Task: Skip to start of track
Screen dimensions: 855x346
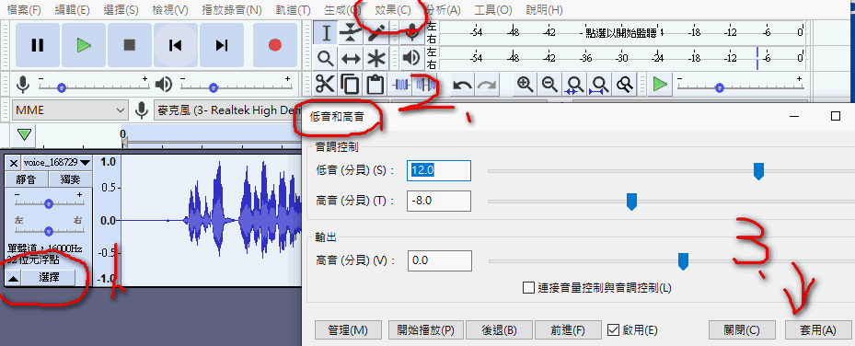Action: pos(175,45)
